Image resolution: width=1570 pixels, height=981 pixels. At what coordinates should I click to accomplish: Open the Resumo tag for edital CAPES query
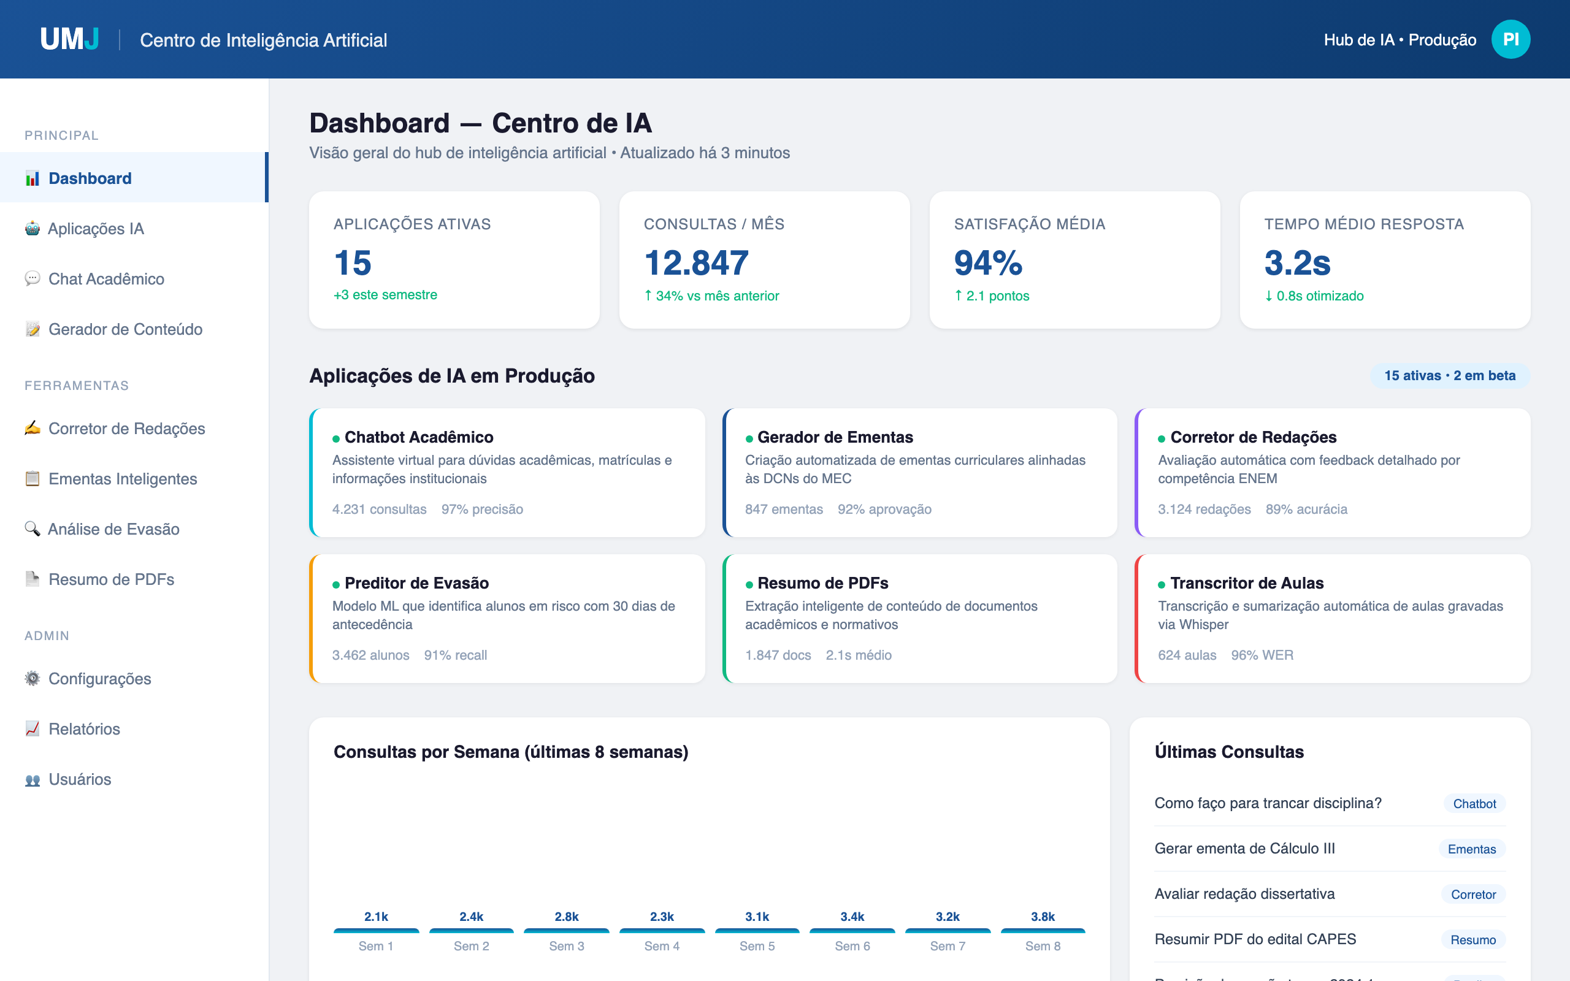coord(1473,939)
